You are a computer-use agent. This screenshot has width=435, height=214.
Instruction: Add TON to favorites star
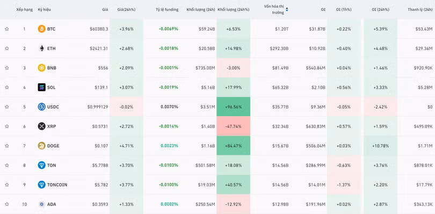tap(7, 165)
